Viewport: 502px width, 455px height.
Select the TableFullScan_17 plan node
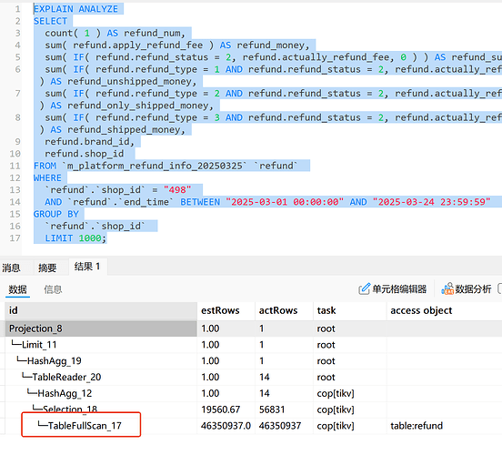pos(85,426)
